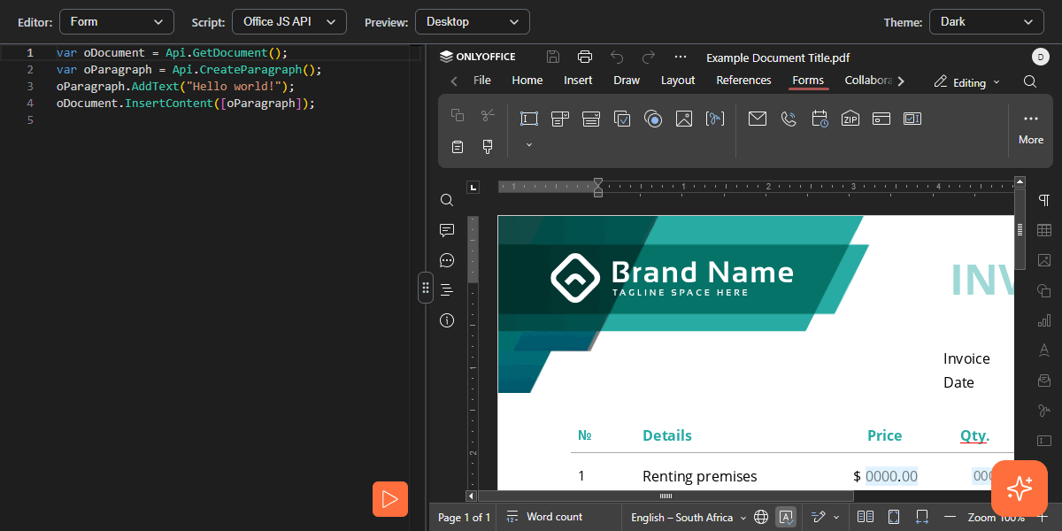Toggle nonprinting paragraph marks in right sidebar

coord(1044,200)
